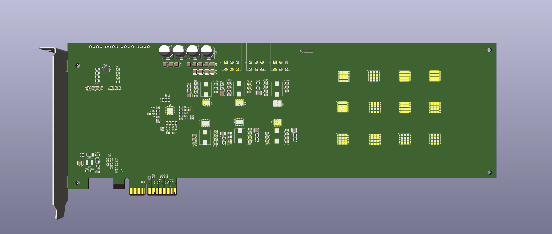Viewport: 552px width, 234px height.
Task: Pick the U10 IC
Action: click(x=205, y=123)
